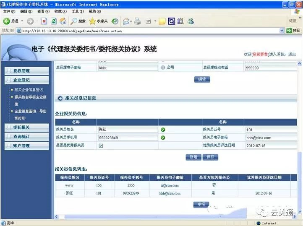Image resolution: width=303 pixels, height=226 pixels.
Task: Stop page loading with red X icon
Action: [x=44, y=21]
